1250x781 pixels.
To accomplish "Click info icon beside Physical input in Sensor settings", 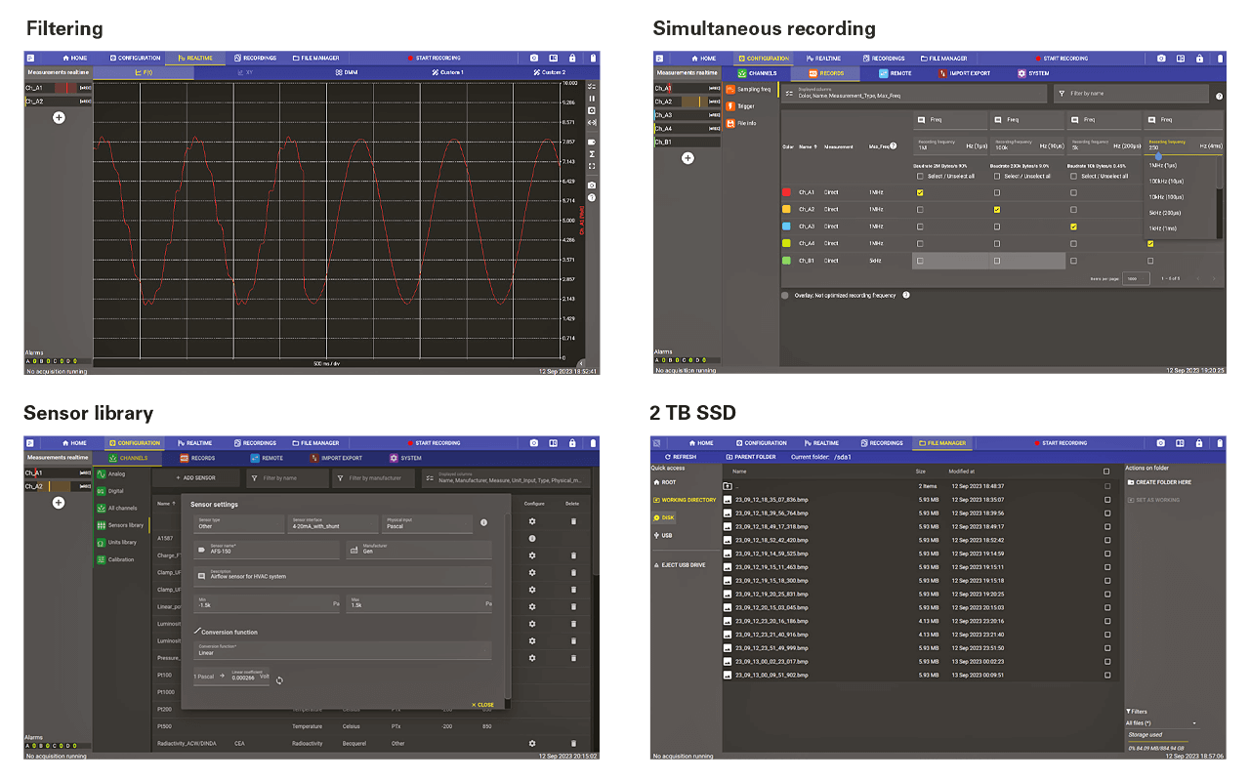I will pyautogui.click(x=483, y=523).
